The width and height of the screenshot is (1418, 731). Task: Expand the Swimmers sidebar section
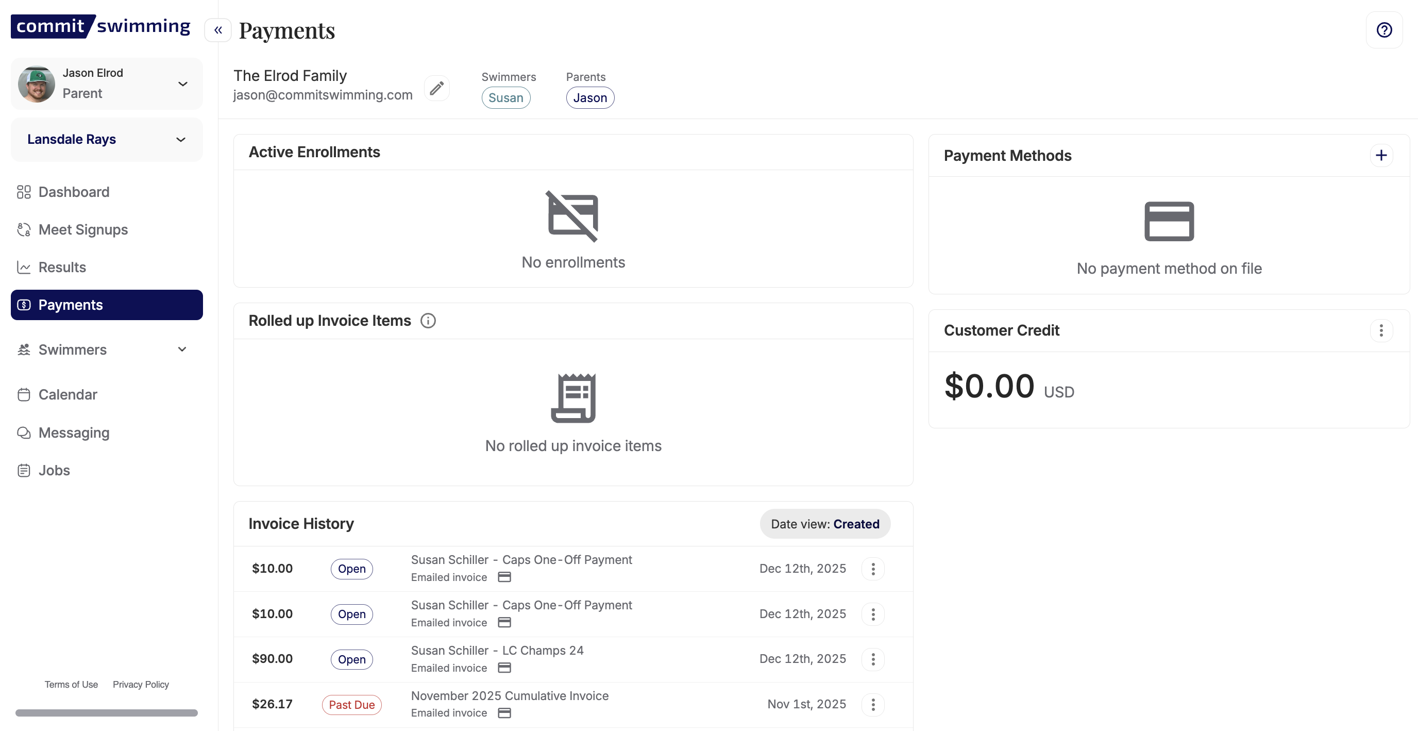(x=182, y=350)
